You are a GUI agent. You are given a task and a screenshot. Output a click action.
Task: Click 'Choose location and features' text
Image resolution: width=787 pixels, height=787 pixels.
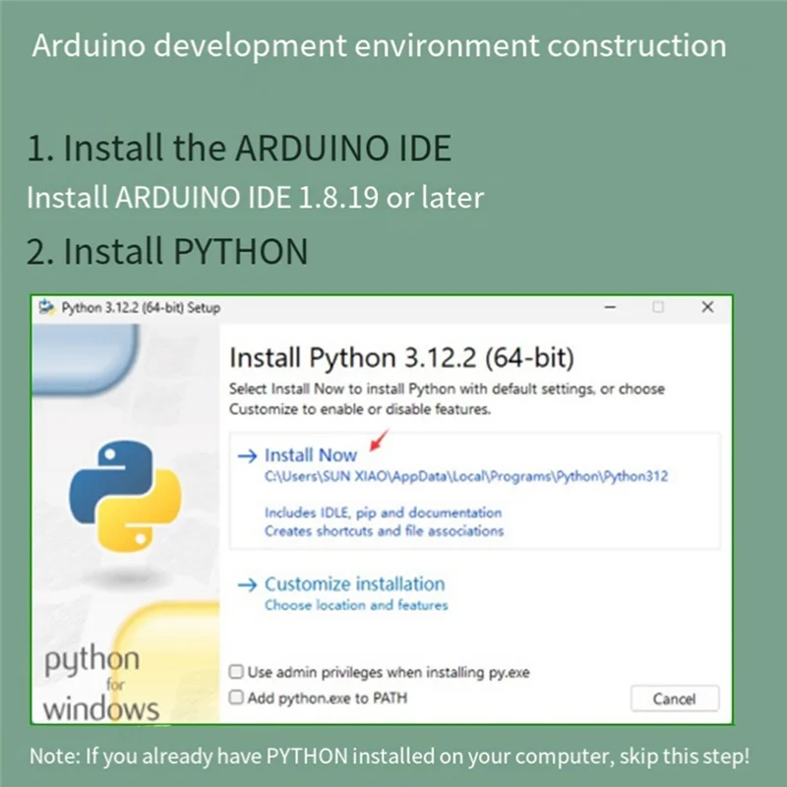[x=356, y=605]
